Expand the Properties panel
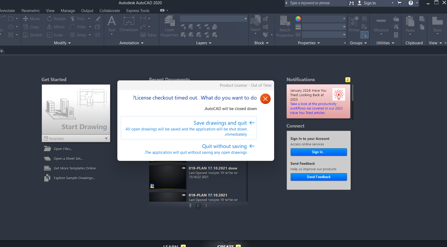 tap(309, 43)
